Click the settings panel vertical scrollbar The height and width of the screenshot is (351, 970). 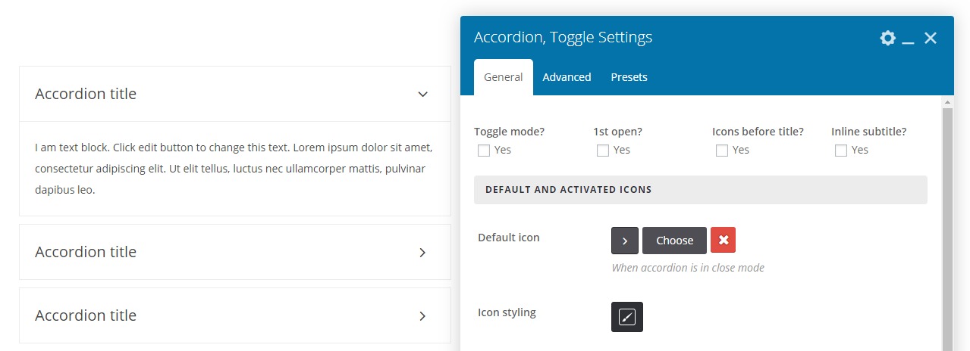coord(947,227)
